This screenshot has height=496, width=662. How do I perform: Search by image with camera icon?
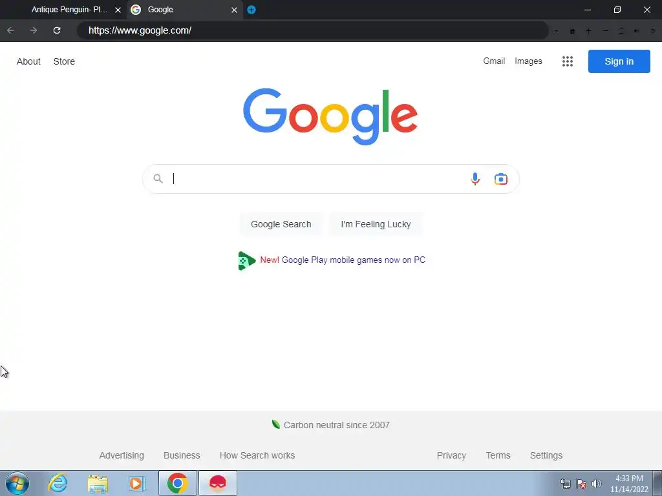point(501,179)
